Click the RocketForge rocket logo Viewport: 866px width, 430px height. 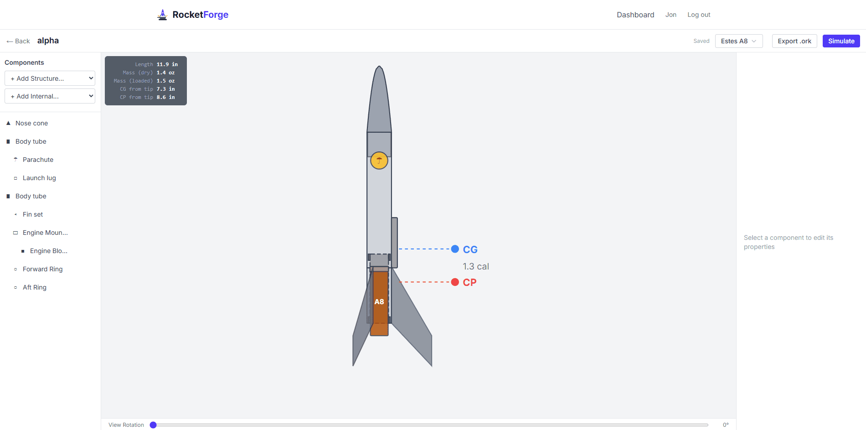coord(163,14)
